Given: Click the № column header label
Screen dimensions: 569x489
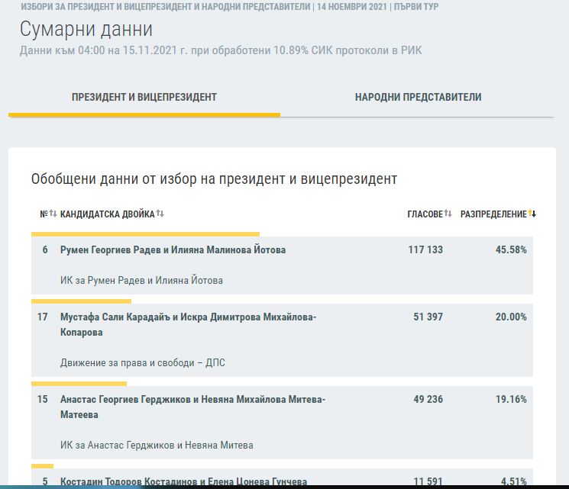Looking at the screenshot, I should tap(44, 214).
